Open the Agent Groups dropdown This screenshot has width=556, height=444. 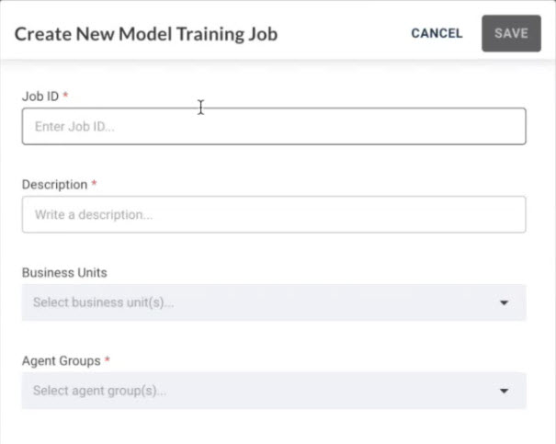(x=274, y=391)
